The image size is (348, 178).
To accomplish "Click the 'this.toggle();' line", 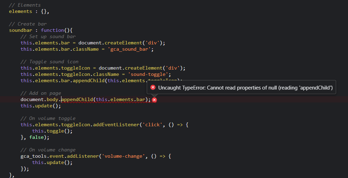I will click(52, 131).
